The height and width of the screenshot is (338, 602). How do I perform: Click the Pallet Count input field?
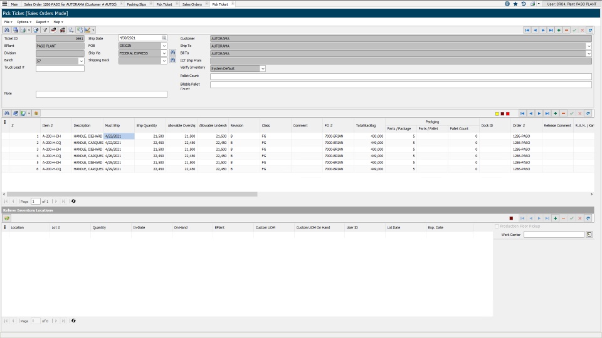click(x=401, y=76)
